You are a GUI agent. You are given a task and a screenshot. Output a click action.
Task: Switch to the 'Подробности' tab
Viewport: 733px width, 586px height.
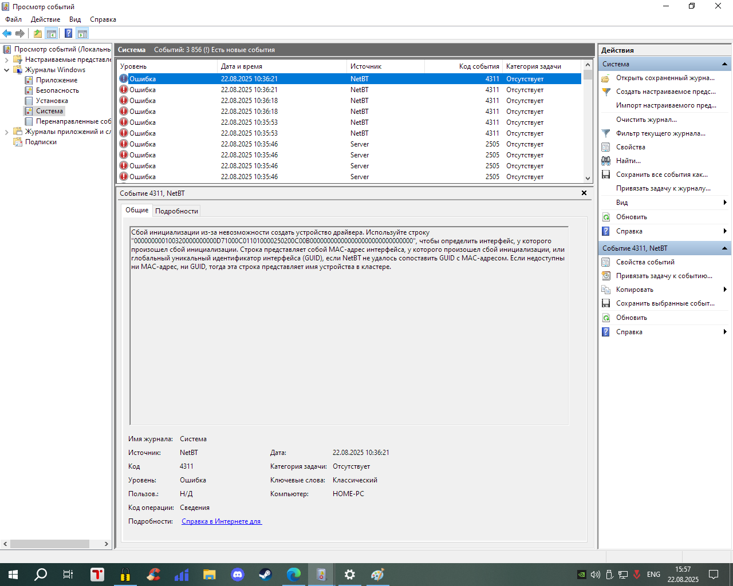176,211
